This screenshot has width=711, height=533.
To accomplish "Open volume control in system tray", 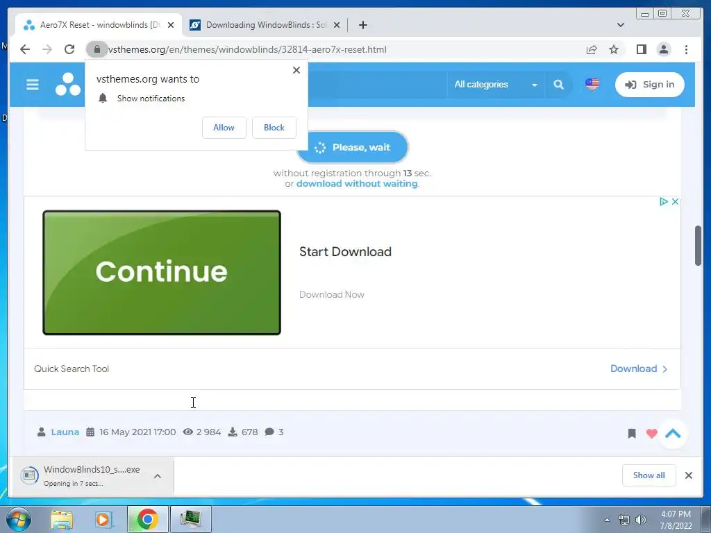I will 641,520.
